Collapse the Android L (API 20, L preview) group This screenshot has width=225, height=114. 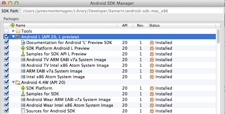point(14,37)
